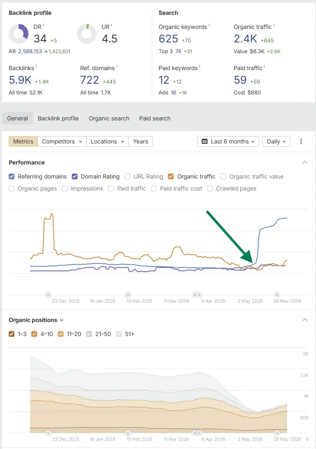The width and height of the screenshot is (316, 449).
Task: Click the Paid traffic info icon
Action: [x=264, y=66]
